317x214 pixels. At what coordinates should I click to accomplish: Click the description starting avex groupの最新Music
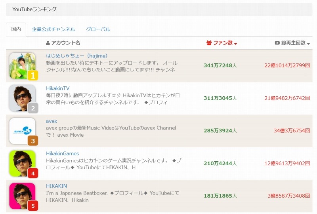point(111,132)
